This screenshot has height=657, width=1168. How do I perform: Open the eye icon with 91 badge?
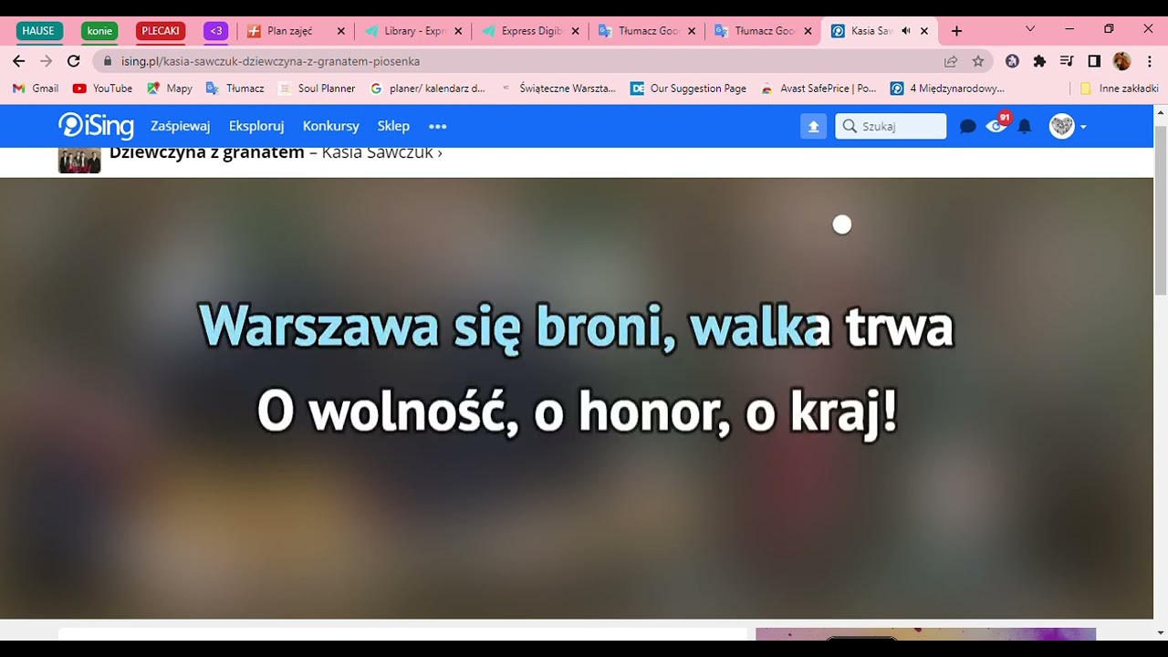[996, 126]
